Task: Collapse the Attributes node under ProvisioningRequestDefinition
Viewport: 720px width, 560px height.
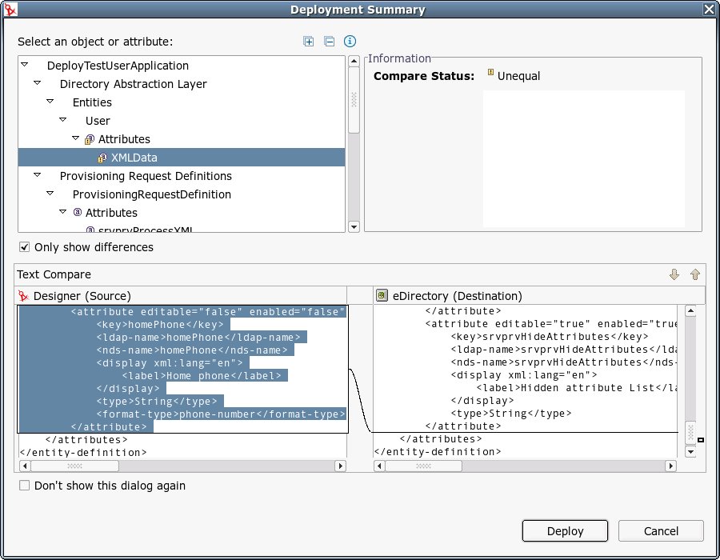Action: click(63, 212)
